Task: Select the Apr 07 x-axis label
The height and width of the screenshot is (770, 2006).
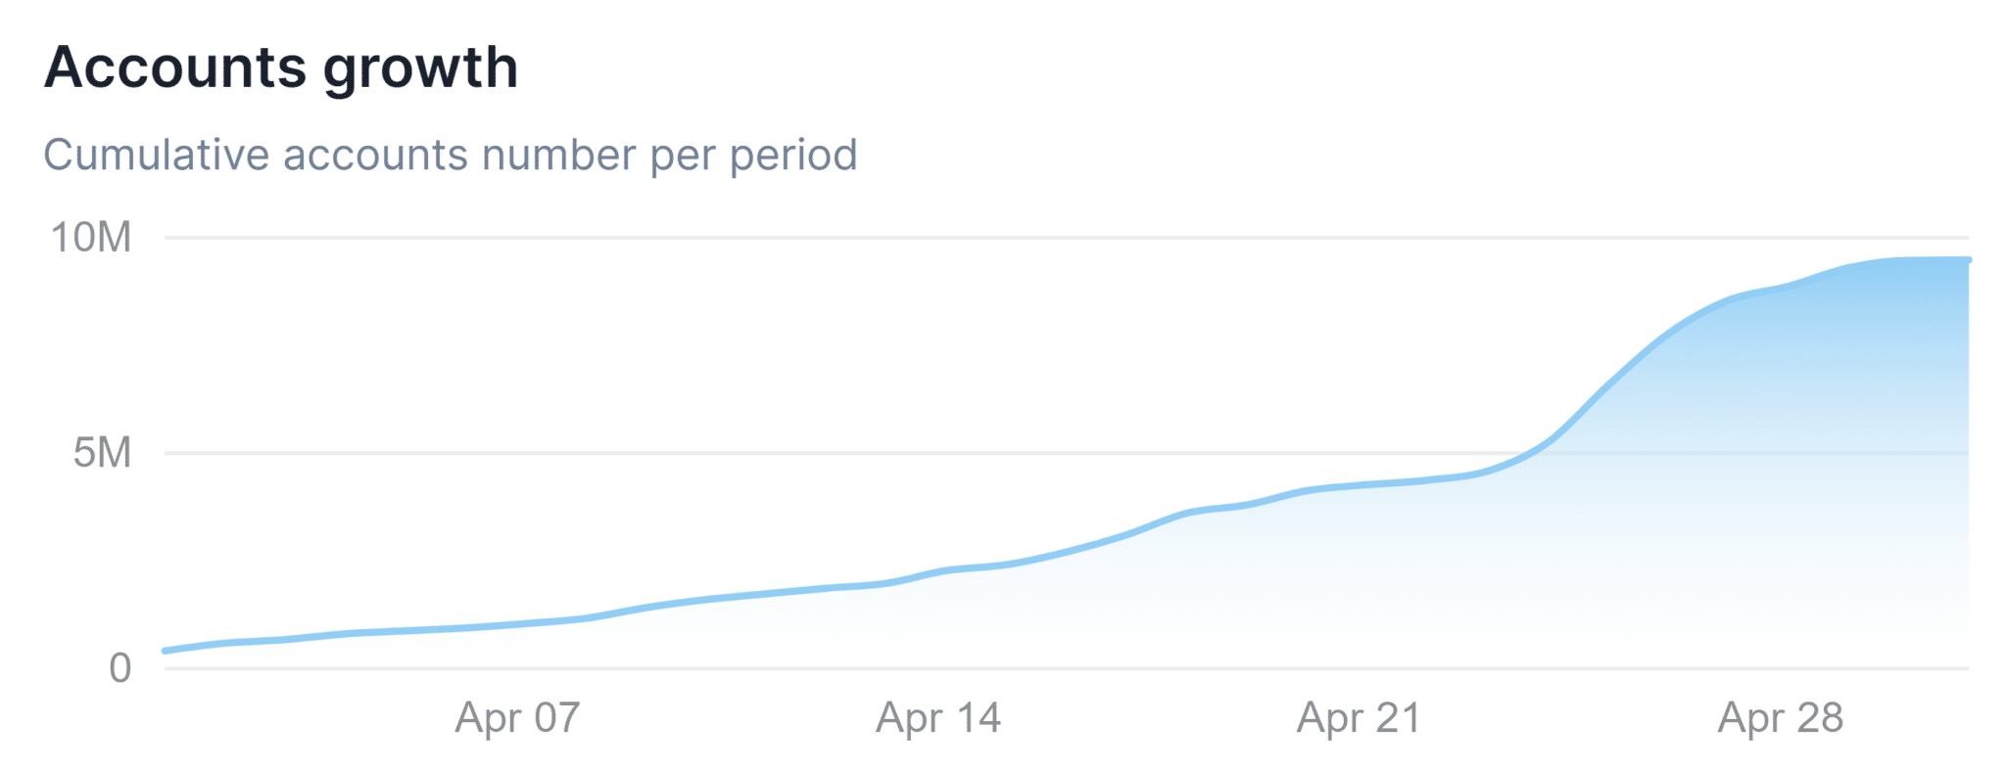Action: (x=517, y=718)
